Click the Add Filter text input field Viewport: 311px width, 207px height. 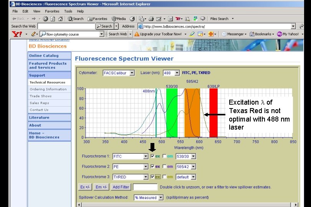pos(145,187)
